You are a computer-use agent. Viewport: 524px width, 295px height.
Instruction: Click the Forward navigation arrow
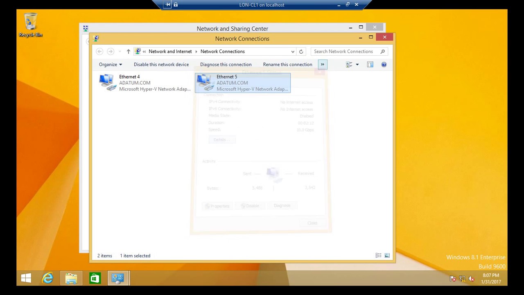111,52
